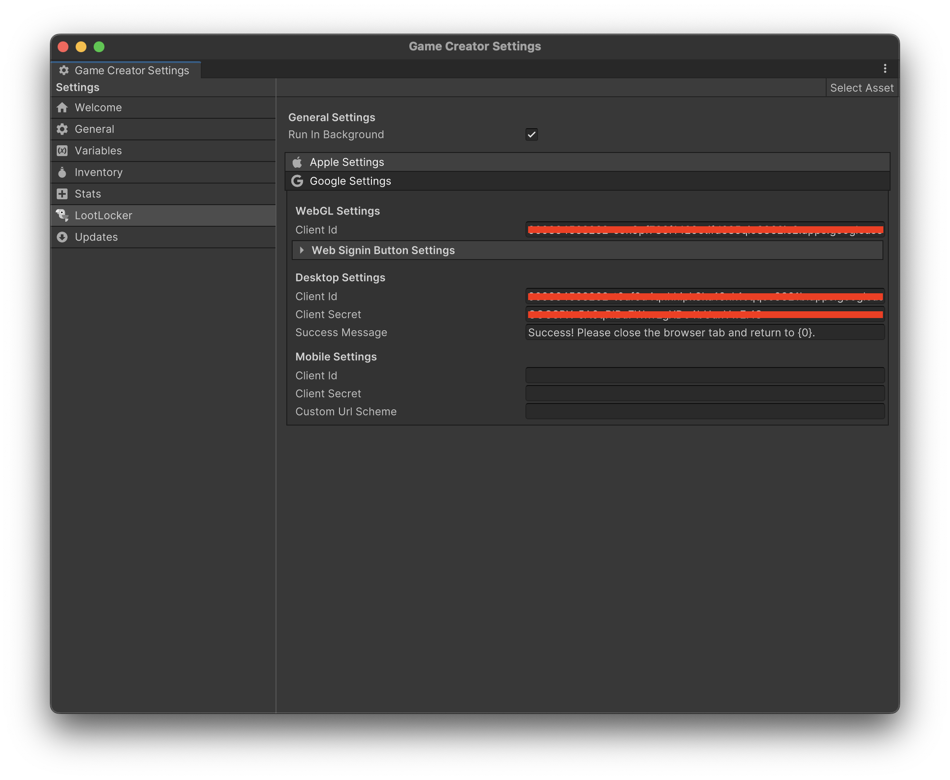The image size is (950, 780).
Task: Click the Stats plus icon
Action: pos(62,194)
